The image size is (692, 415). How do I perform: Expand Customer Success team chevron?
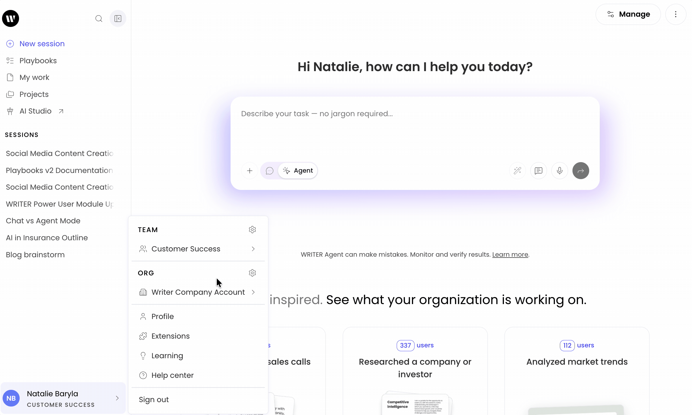[253, 249]
